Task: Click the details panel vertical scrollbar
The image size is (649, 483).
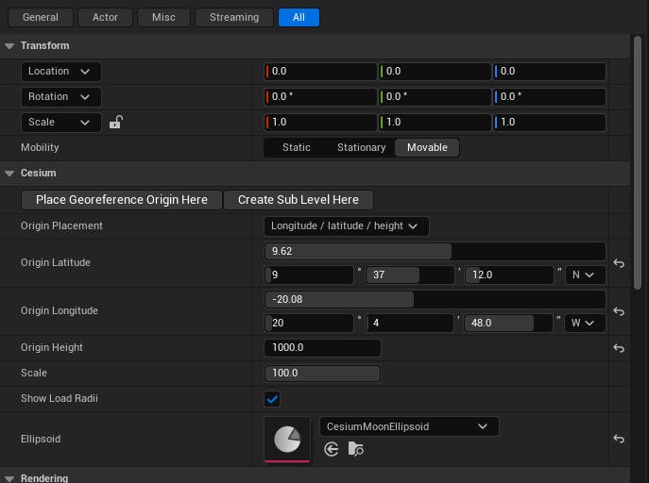Action: (638, 163)
